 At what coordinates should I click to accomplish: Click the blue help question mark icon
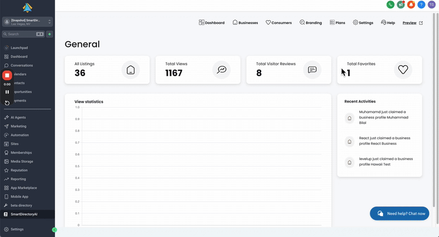tap(421, 4)
